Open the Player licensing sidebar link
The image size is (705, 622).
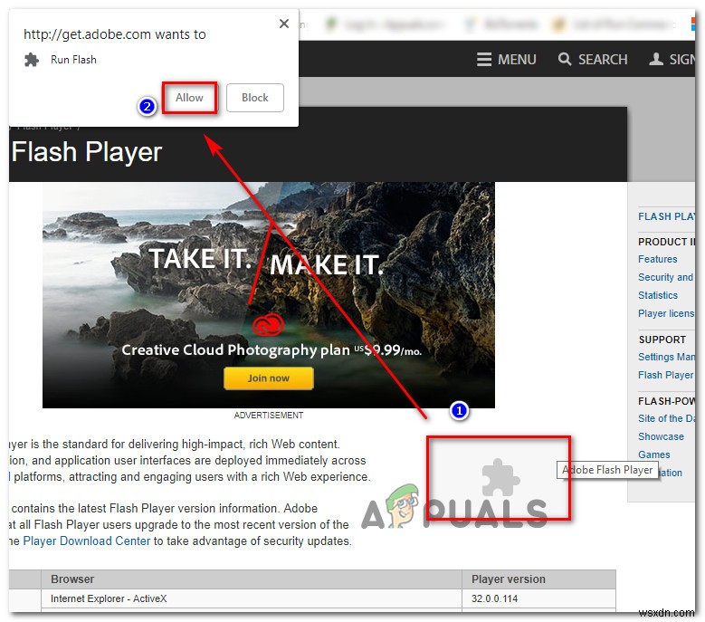(x=666, y=313)
